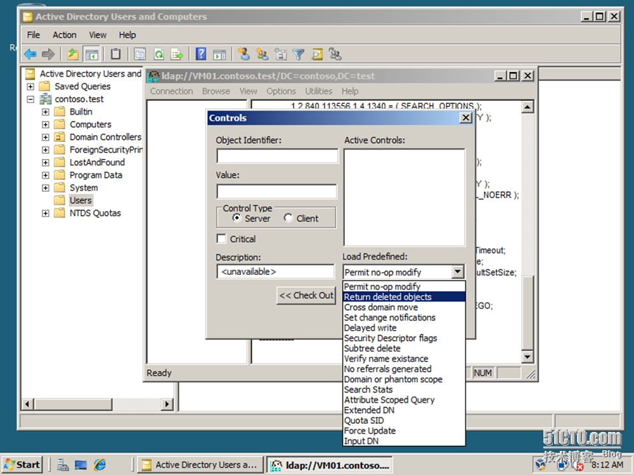Click the Description field showing <unavailable>
This screenshot has height=475, width=634.
pyautogui.click(x=275, y=272)
